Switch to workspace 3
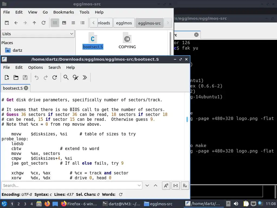Screen dimensions: 277x208 coord(25,204)
